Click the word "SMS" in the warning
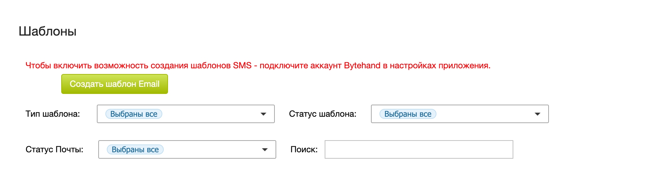Screen dimensions: 660x190 pyautogui.click(x=242, y=65)
